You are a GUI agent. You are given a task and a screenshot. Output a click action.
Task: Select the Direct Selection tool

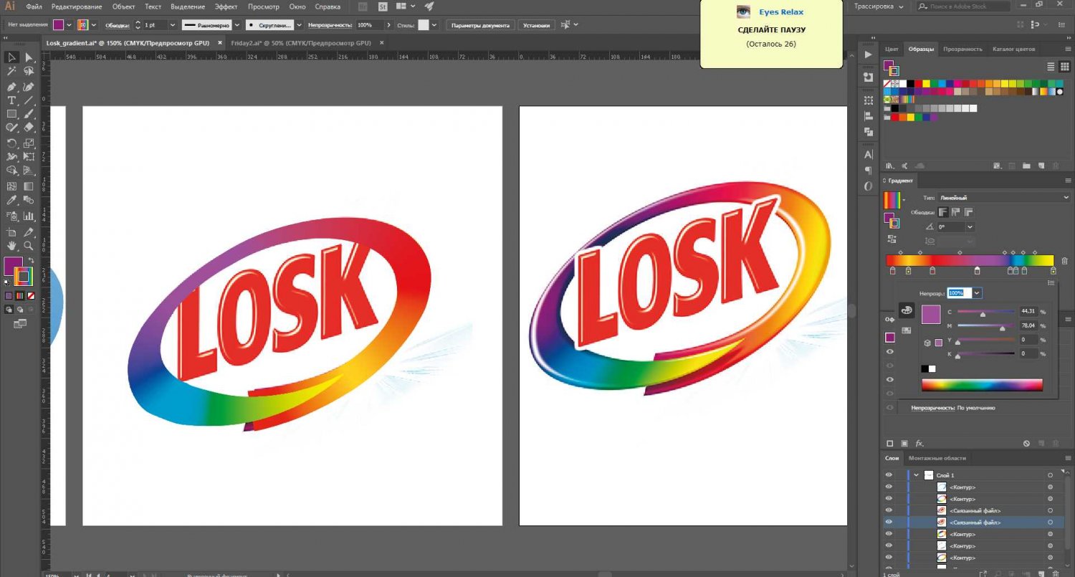tap(29, 57)
